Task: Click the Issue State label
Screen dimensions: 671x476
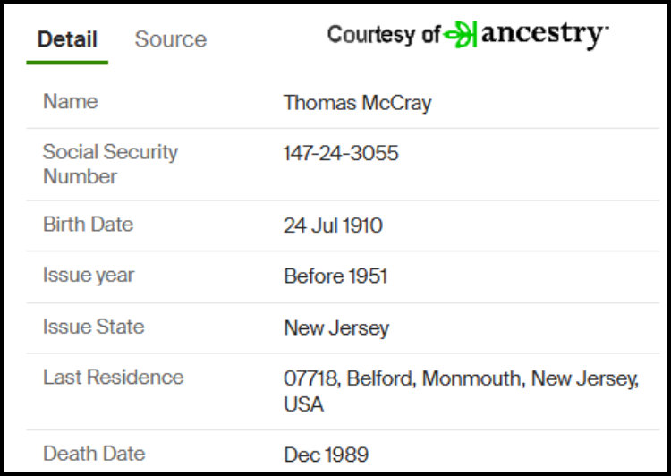Action: (94, 327)
